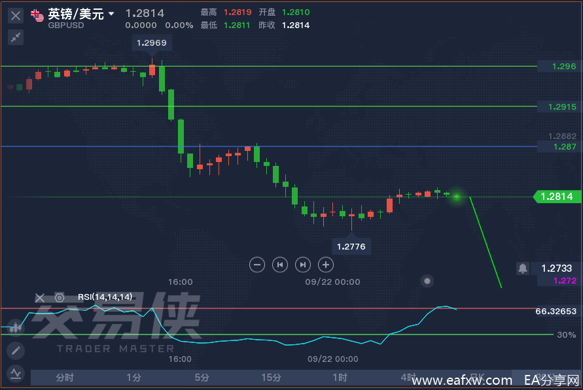Select the 英镑/美元 symbol name

[x=76, y=14]
